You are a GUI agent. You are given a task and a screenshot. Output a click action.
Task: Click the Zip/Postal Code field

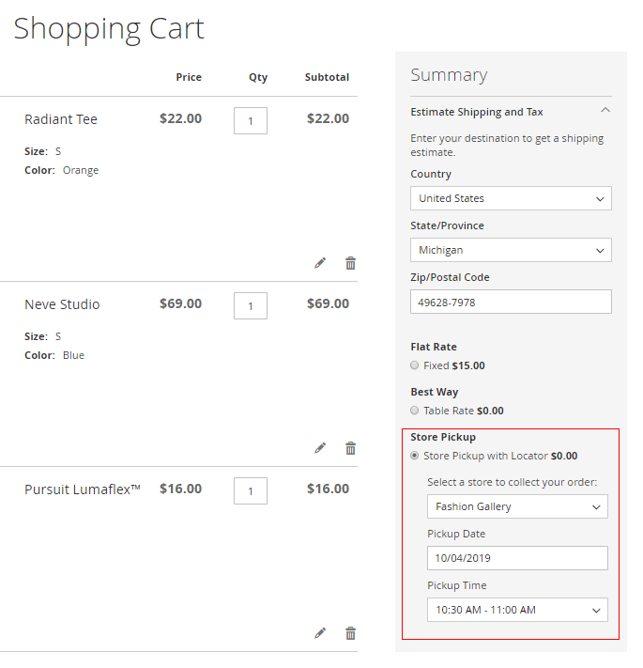click(x=511, y=302)
